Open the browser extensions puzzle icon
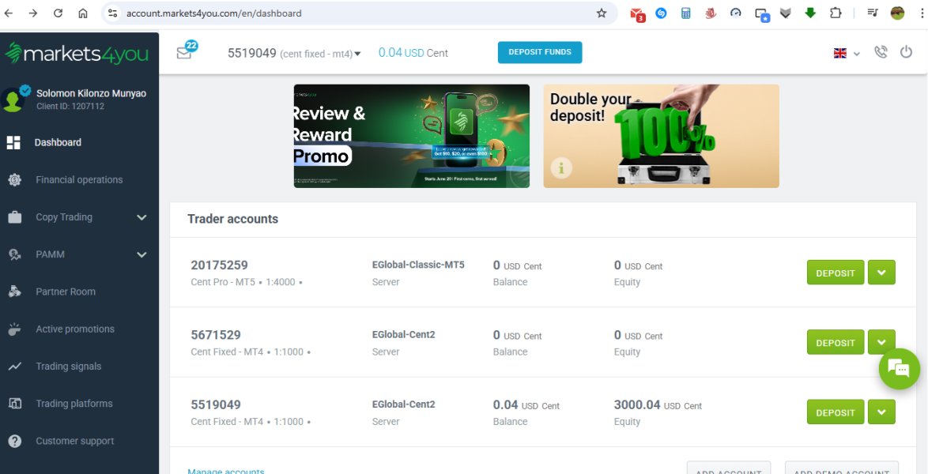This screenshot has width=928, height=474. [836, 13]
